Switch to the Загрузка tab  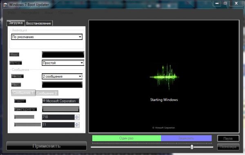16,23
